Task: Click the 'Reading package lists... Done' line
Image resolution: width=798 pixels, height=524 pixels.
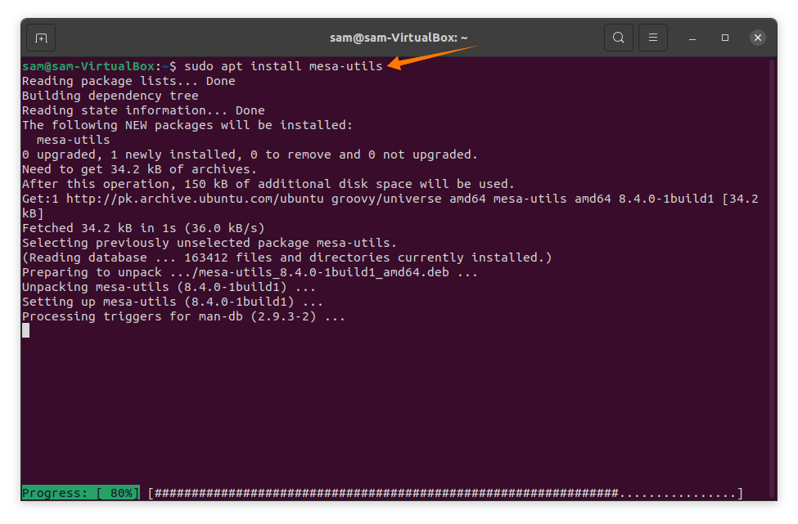Action: 128,81
